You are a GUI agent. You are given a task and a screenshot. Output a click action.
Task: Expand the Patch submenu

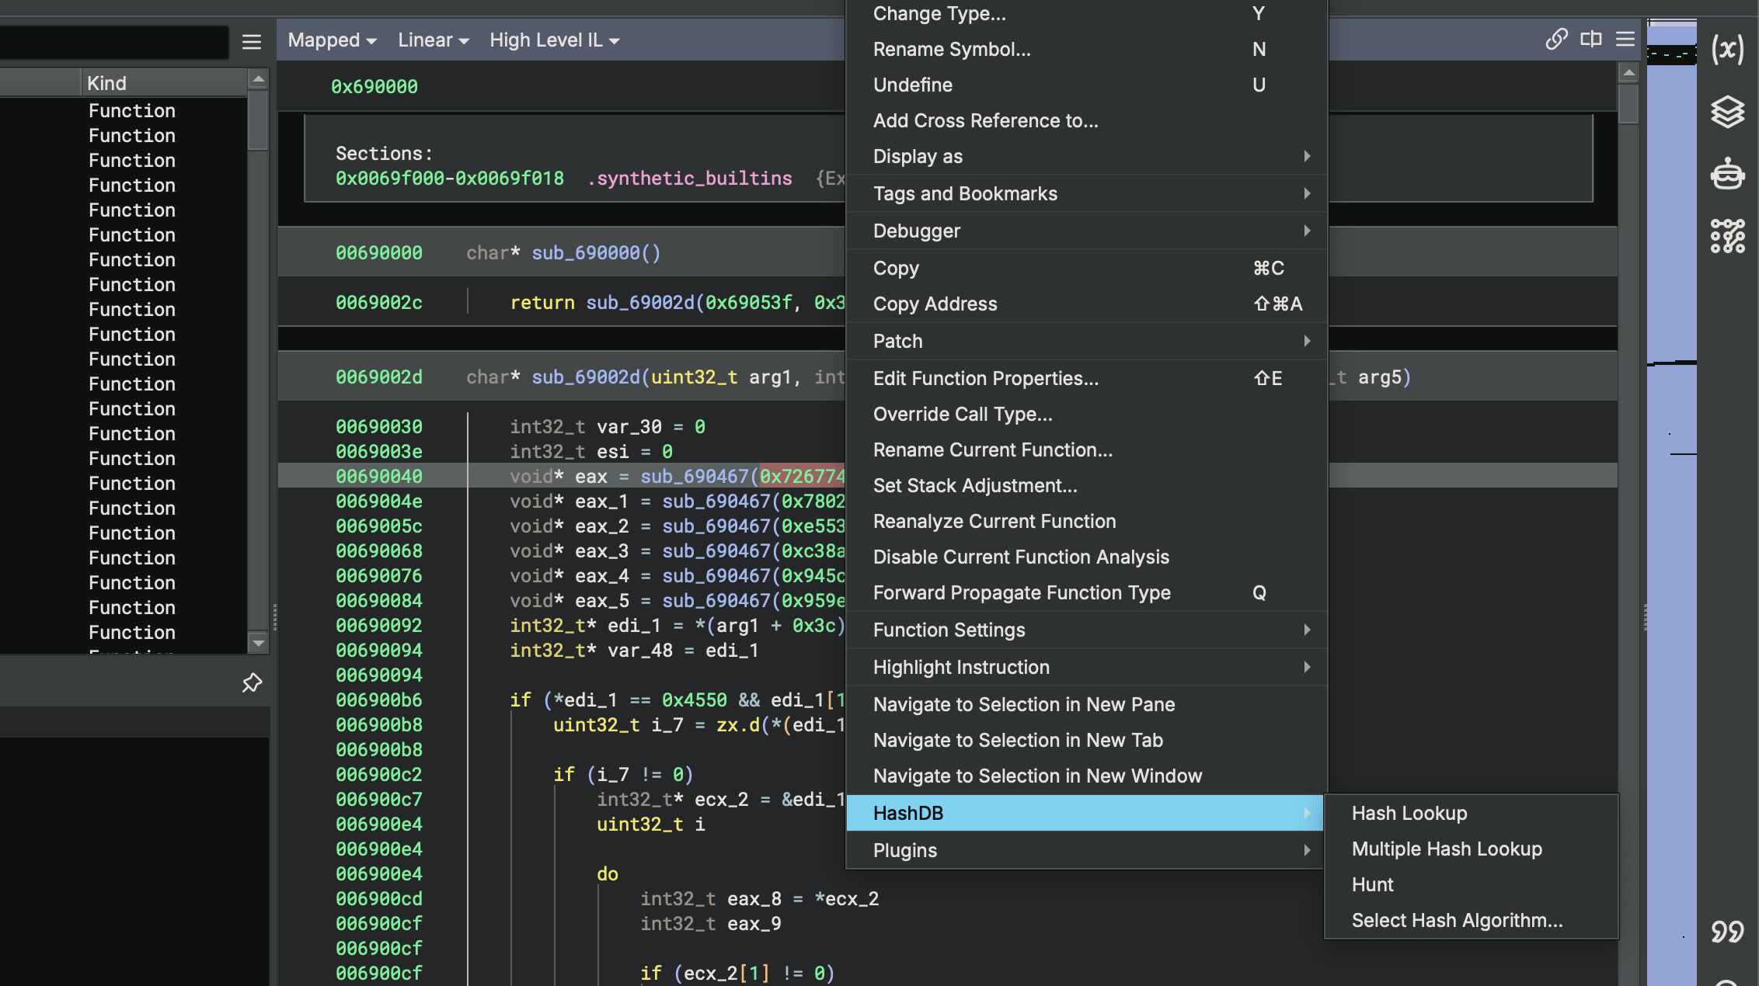[1086, 341]
